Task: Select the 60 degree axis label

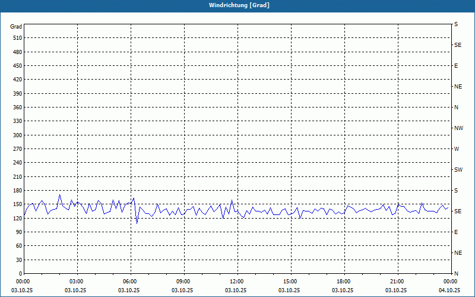Action: [x=19, y=246]
